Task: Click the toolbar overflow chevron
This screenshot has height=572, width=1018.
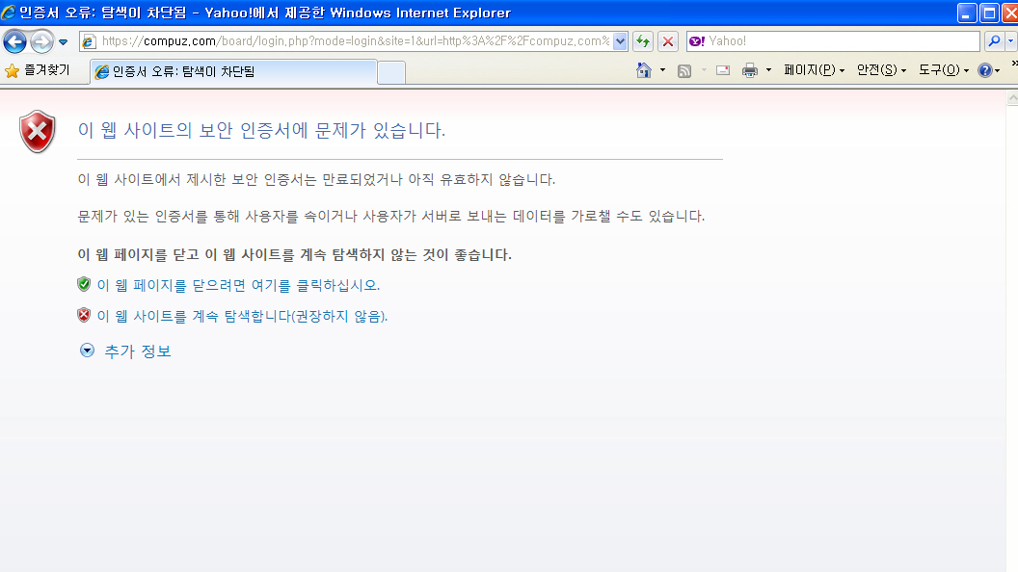Action: (1014, 63)
